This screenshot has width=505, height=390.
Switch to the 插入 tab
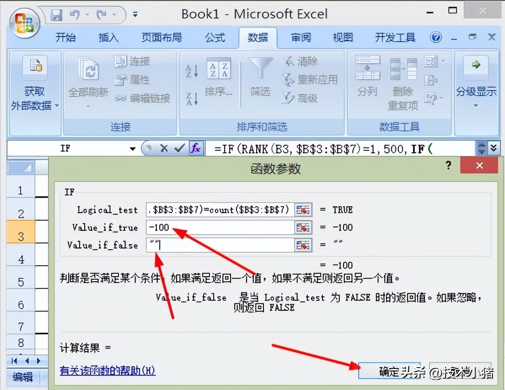[x=108, y=37]
